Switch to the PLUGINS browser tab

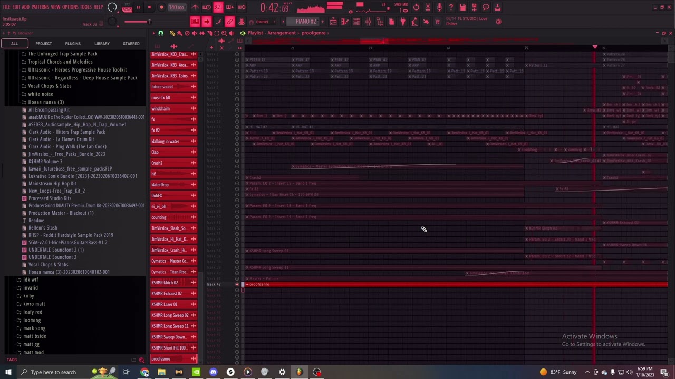coord(73,44)
